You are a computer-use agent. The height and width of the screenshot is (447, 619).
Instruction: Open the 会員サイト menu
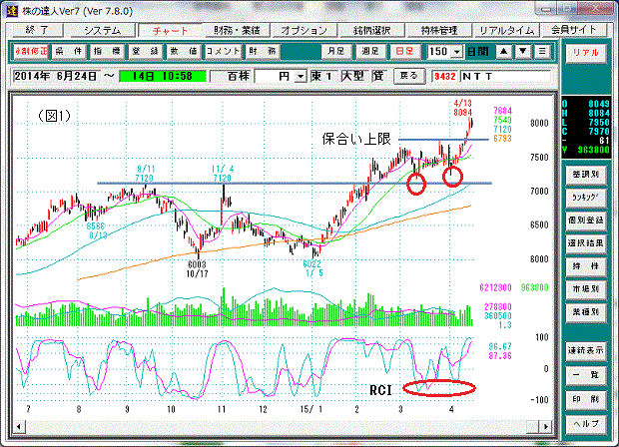click(x=573, y=30)
